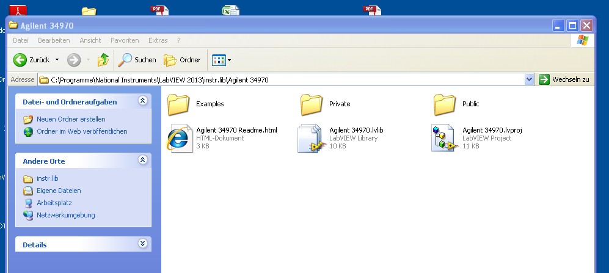Minimize the Agilent 34970 window
This screenshot has width=609, height=273.
point(558,26)
